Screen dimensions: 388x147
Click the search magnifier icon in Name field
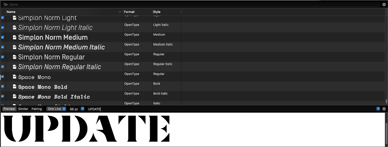click(5, 5)
